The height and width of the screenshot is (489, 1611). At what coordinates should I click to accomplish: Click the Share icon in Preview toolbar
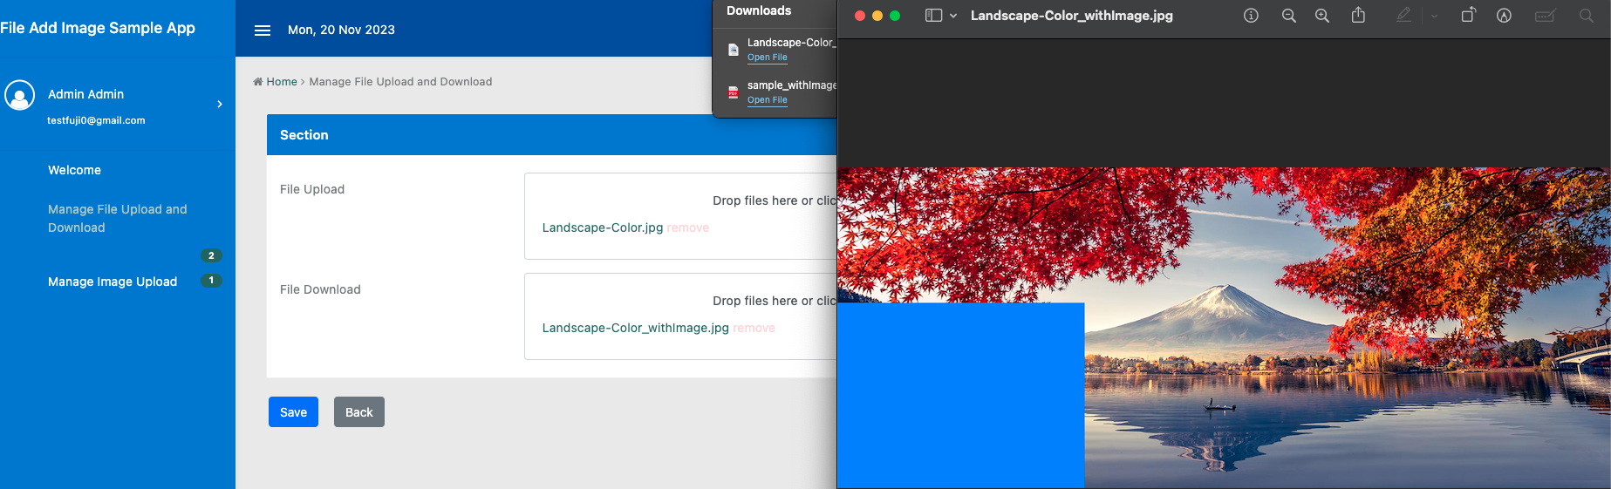(x=1358, y=15)
